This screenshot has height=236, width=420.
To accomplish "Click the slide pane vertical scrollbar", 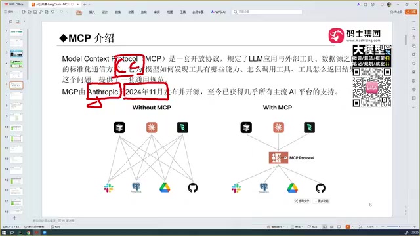I will point(406,39).
